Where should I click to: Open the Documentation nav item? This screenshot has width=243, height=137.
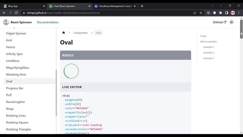[47, 22]
